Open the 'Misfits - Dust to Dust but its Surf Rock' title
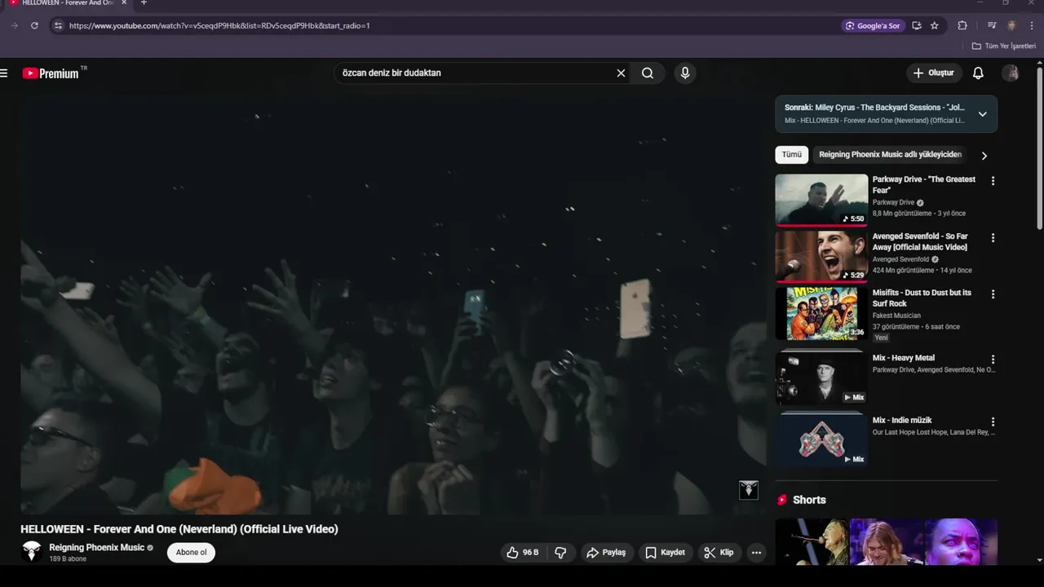Screen dimensions: 1044x587 (x=922, y=298)
